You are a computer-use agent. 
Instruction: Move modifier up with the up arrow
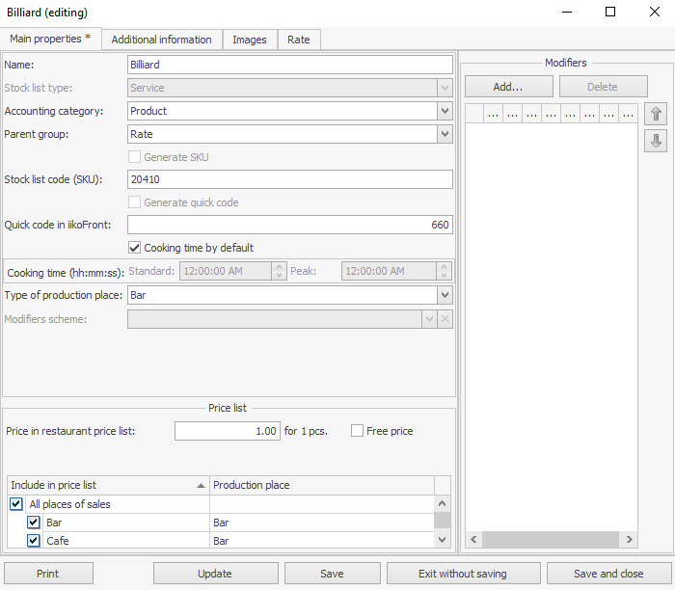coord(657,114)
